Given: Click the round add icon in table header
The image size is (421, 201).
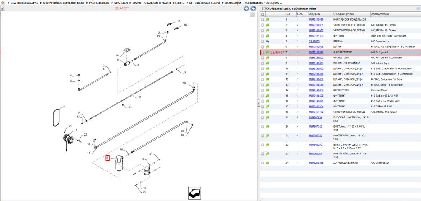Looking at the screenshot, I should 263,14.
